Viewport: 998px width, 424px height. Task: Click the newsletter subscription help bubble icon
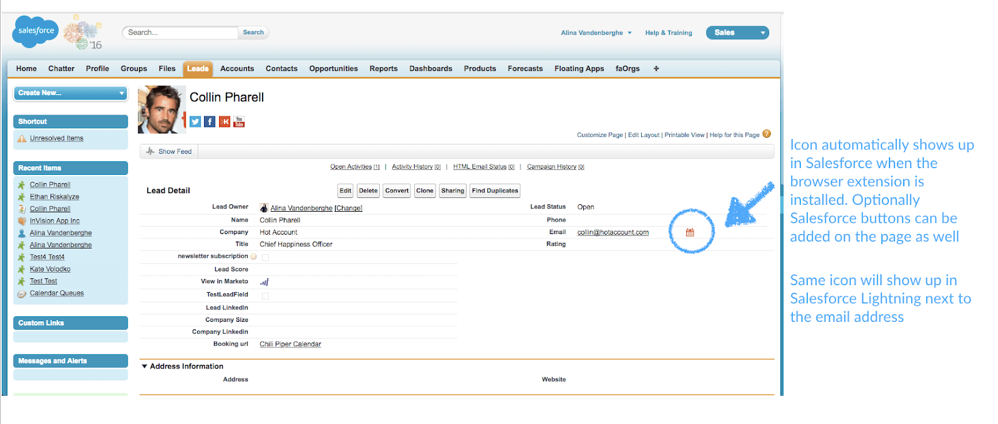[253, 257]
